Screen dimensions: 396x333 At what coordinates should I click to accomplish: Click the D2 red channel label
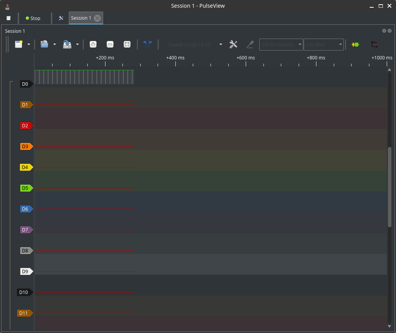coord(26,126)
